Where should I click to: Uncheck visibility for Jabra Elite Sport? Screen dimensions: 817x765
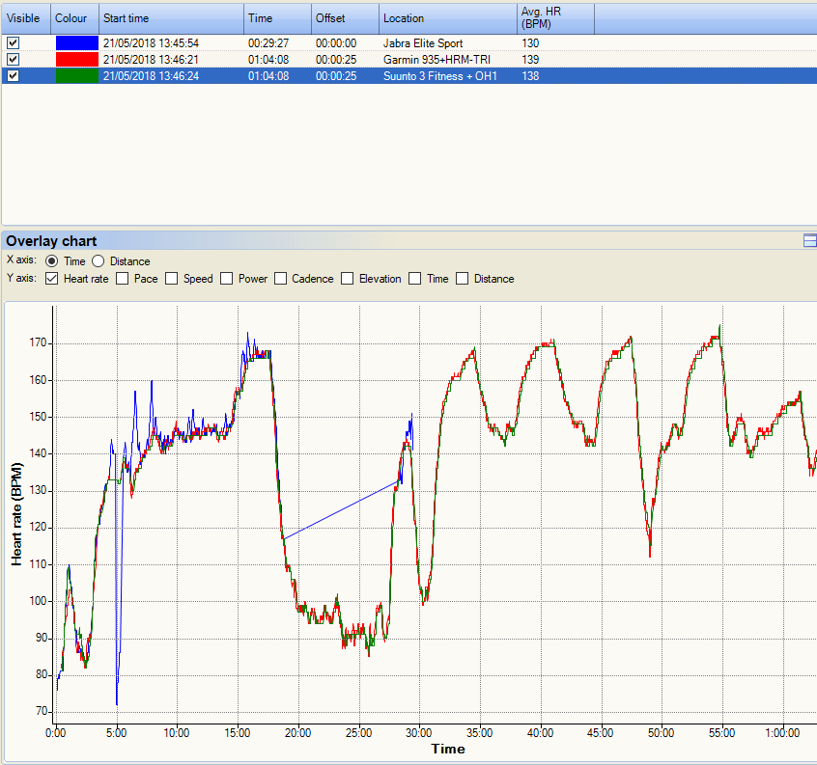pyautogui.click(x=13, y=43)
